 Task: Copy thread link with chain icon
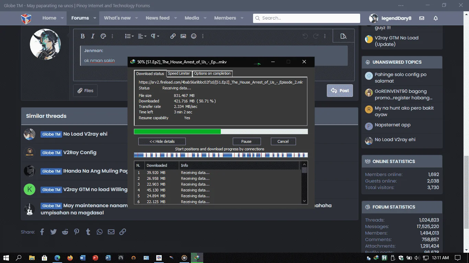[123, 232]
